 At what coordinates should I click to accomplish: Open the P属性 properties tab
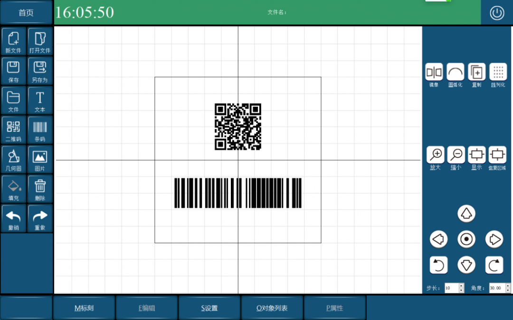click(x=335, y=308)
